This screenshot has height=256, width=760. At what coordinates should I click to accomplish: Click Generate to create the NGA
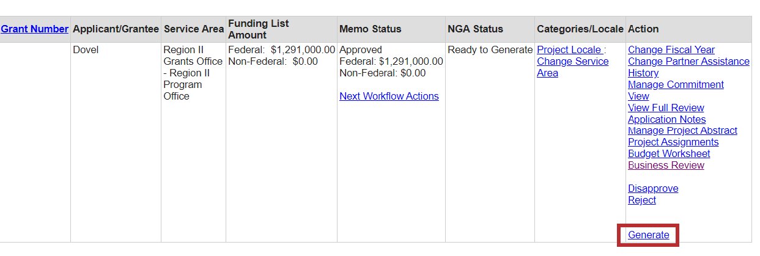point(648,235)
